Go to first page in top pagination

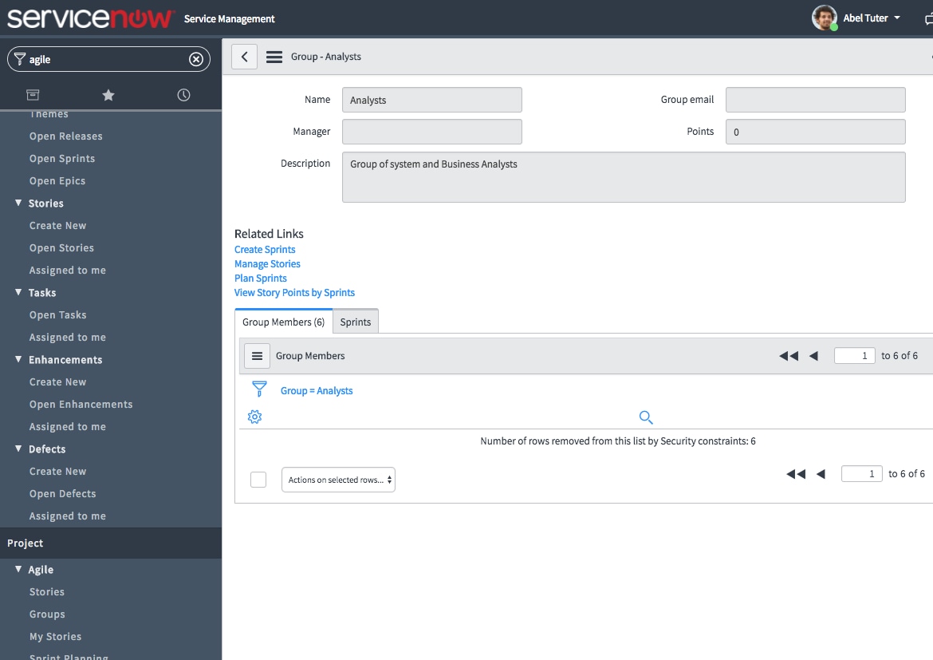788,356
